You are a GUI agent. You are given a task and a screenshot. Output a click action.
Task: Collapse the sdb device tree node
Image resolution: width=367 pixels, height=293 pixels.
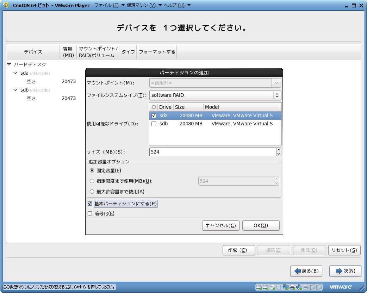click(15, 90)
